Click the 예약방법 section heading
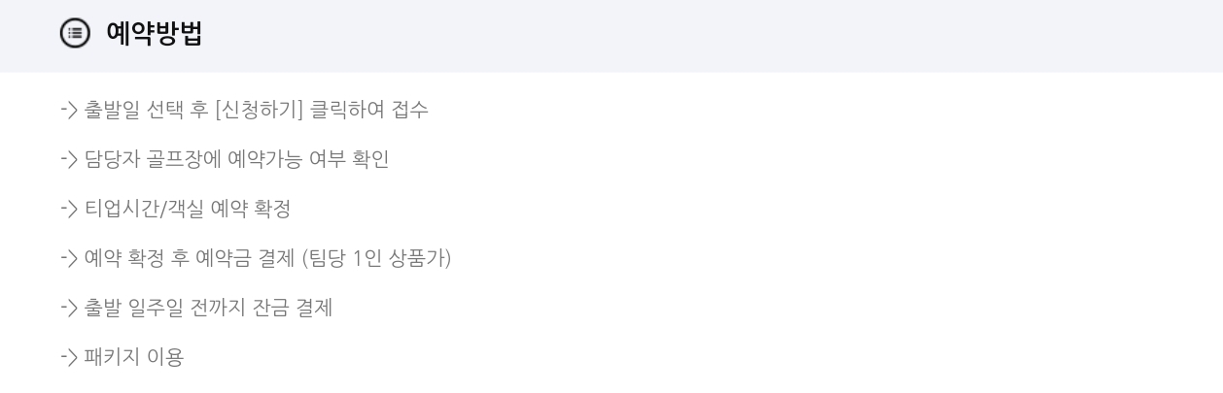This screenshot has width=1223, height=393. 154,34
